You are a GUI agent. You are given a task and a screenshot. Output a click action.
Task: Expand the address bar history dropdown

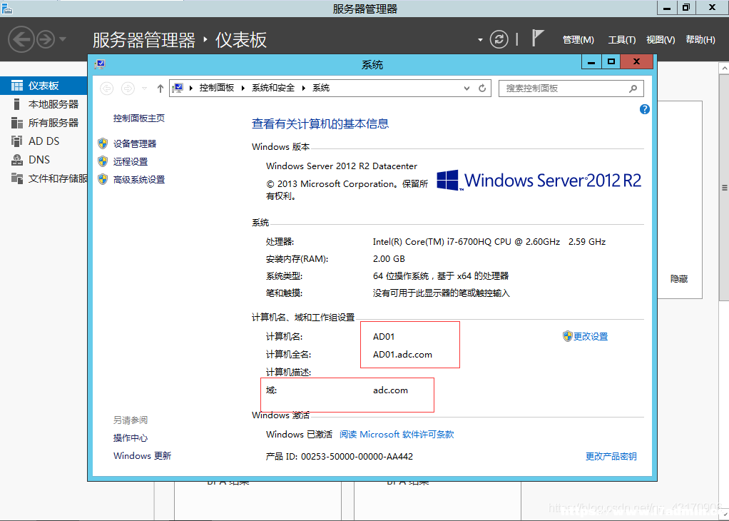tap(467, 88)
